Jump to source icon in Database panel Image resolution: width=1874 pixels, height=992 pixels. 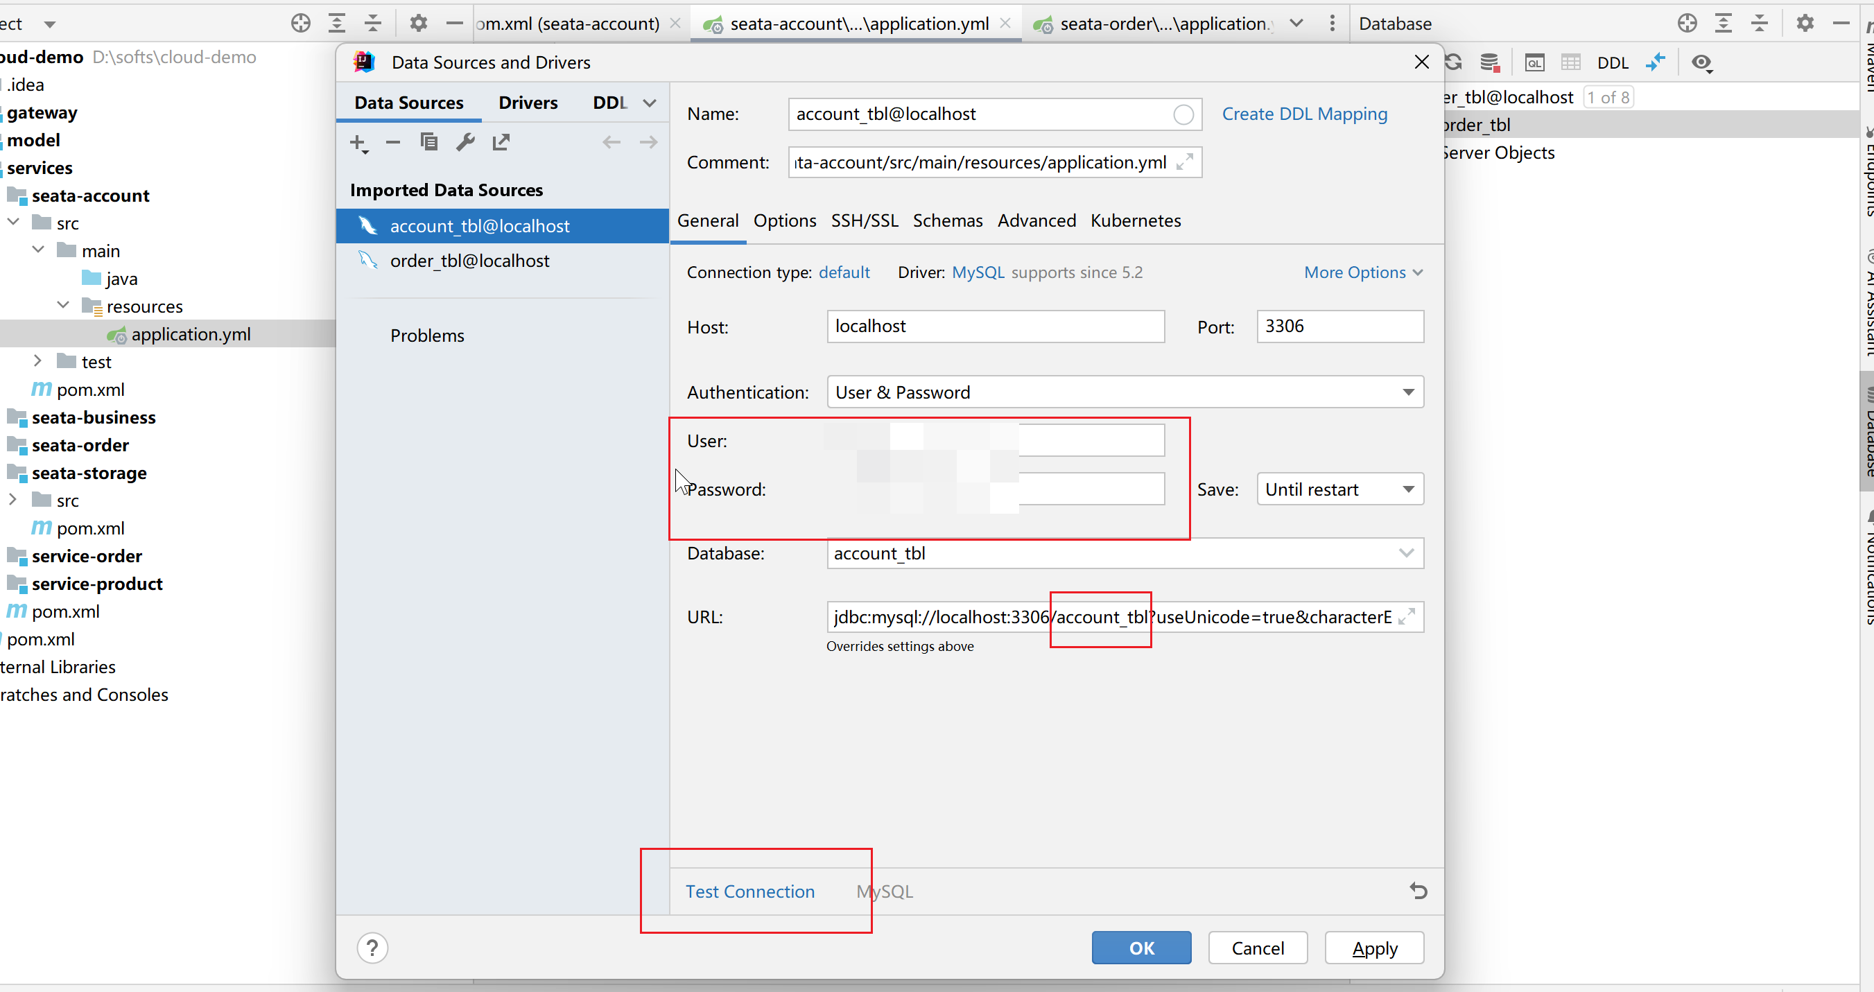coord(1655,62)
